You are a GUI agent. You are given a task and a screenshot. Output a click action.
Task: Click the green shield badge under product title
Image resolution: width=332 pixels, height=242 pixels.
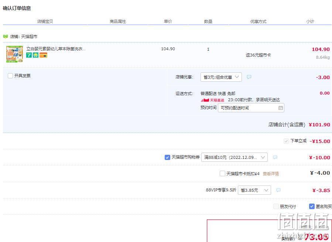[35, 55]
